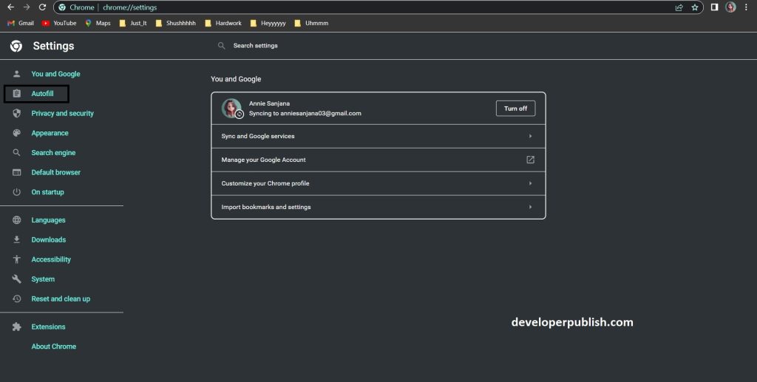This screenshot has height=382, width=757.
Task: Open Extensions from the sidebar
Action: point(48,327)
